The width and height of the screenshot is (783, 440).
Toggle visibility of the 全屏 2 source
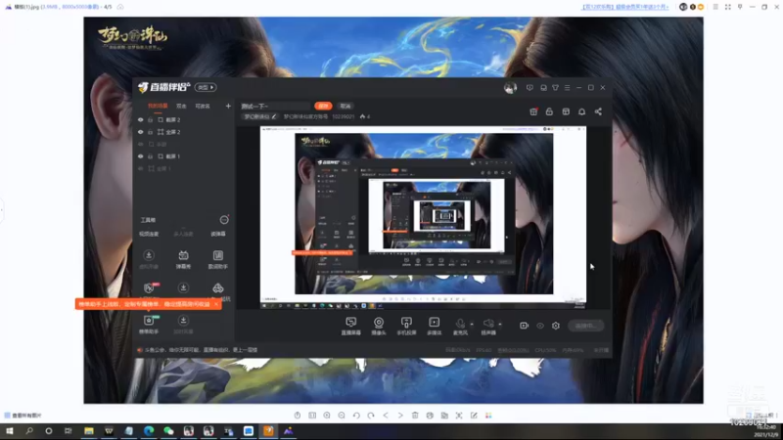[x=140, y=132]
